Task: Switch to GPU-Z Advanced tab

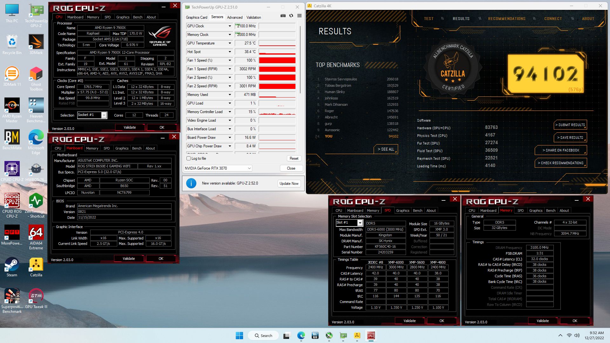Action: (235, 17)
